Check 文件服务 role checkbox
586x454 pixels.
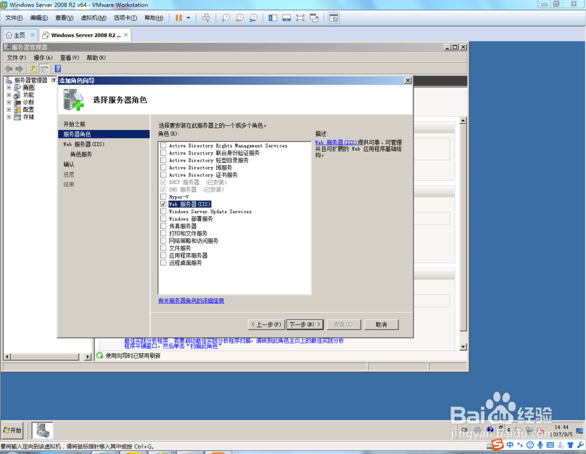163,248
